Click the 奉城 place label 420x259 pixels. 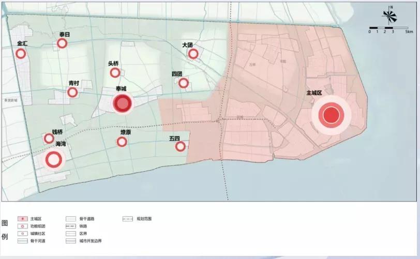pos(121,88)
